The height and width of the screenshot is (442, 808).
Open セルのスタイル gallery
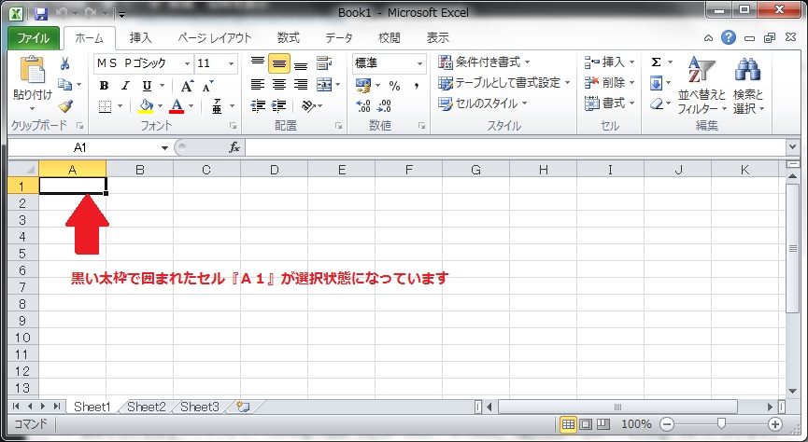[482, 104]
